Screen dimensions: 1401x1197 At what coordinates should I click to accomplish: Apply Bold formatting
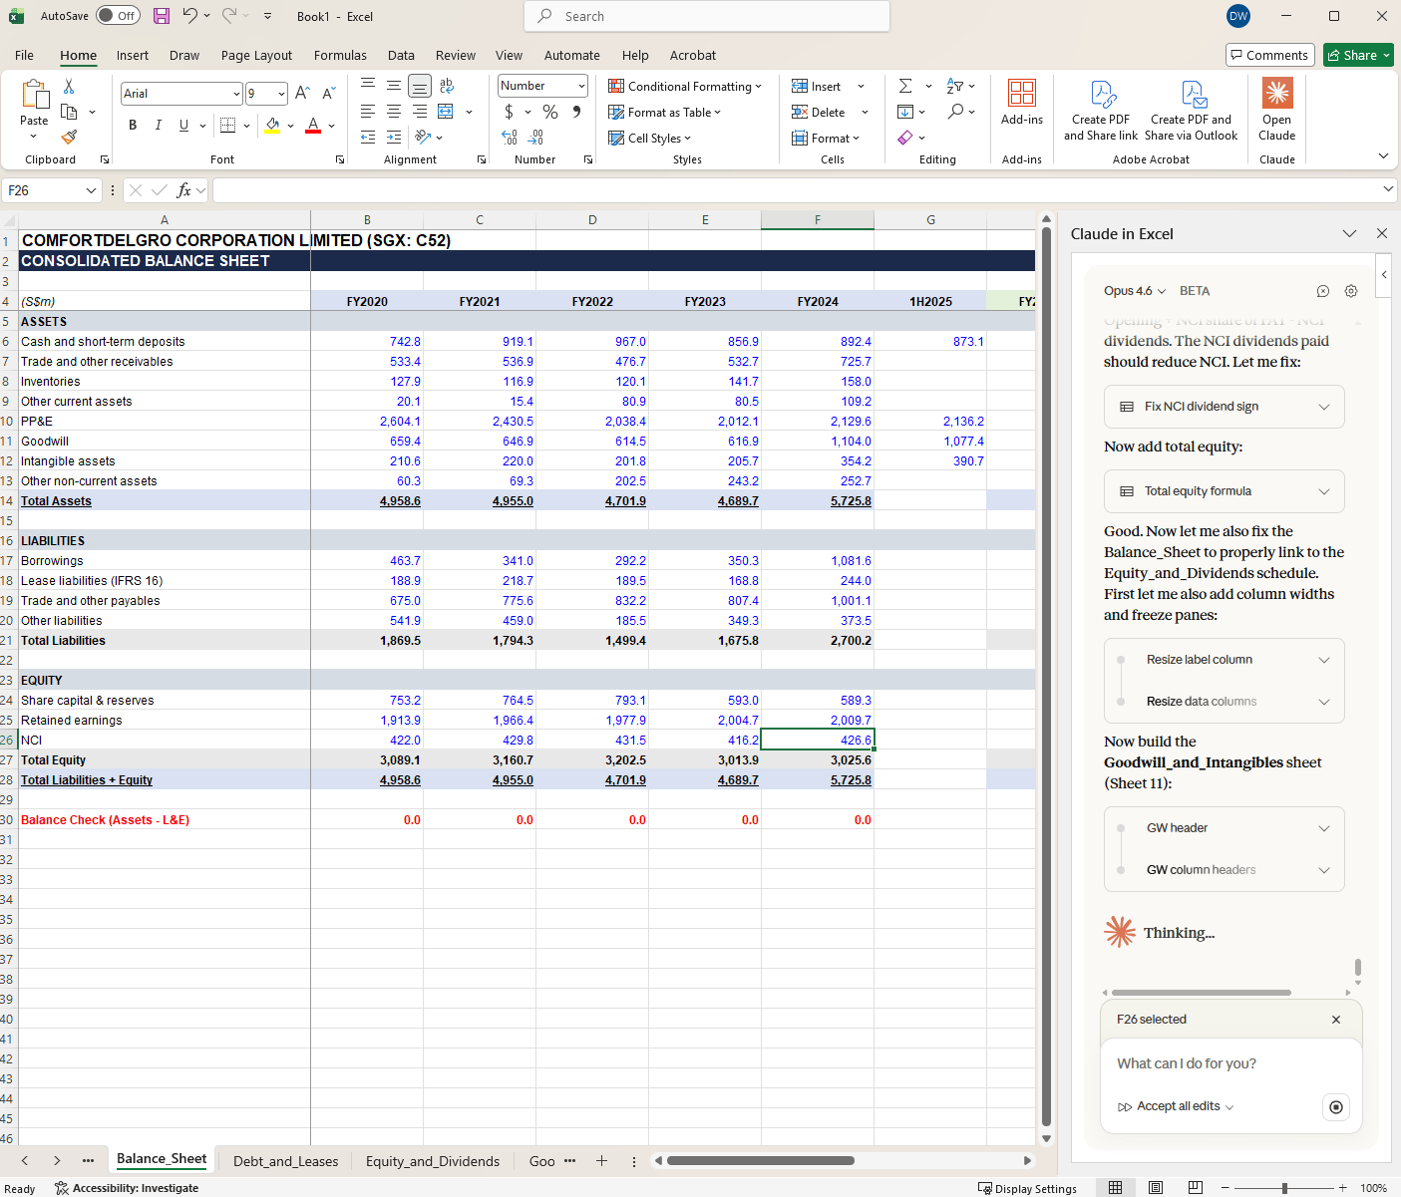click(133, 125)
